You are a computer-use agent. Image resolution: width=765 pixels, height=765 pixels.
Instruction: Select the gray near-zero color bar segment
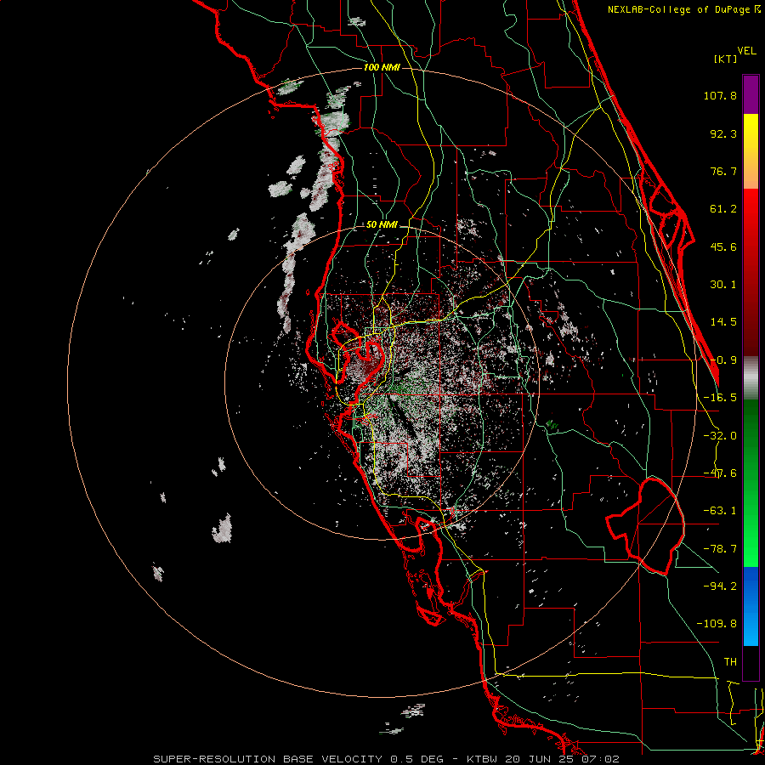click(751, 378)
